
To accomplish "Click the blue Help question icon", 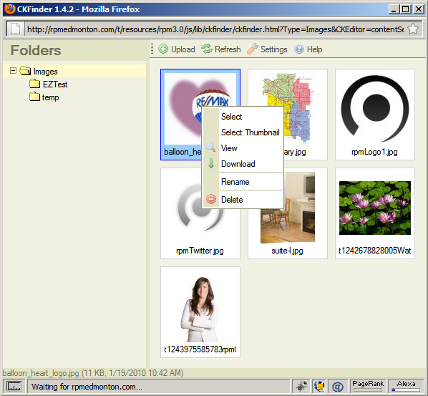I will pyautogui.click(x=299, y=49).
